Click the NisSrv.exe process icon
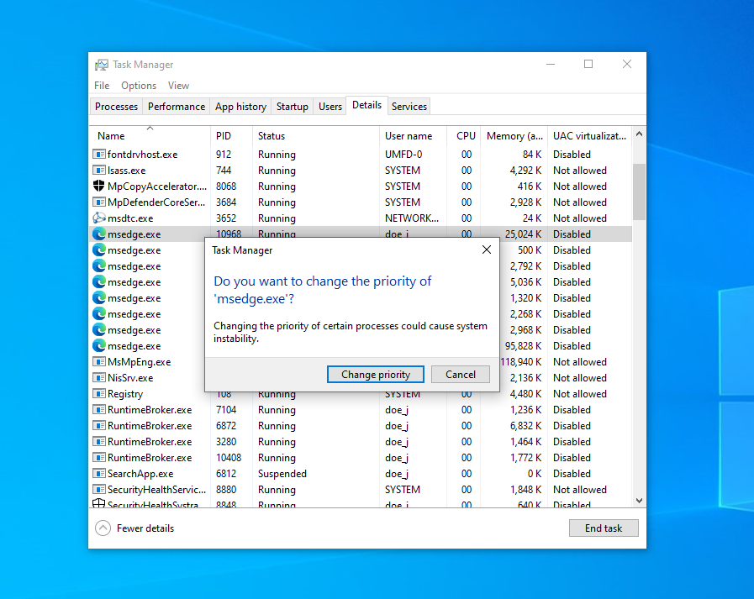This screenshot has width=754, height=599. [98, 377]
